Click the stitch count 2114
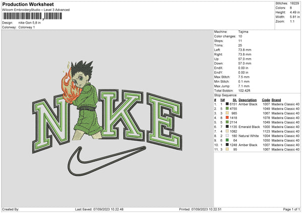 tap(233, 122)
